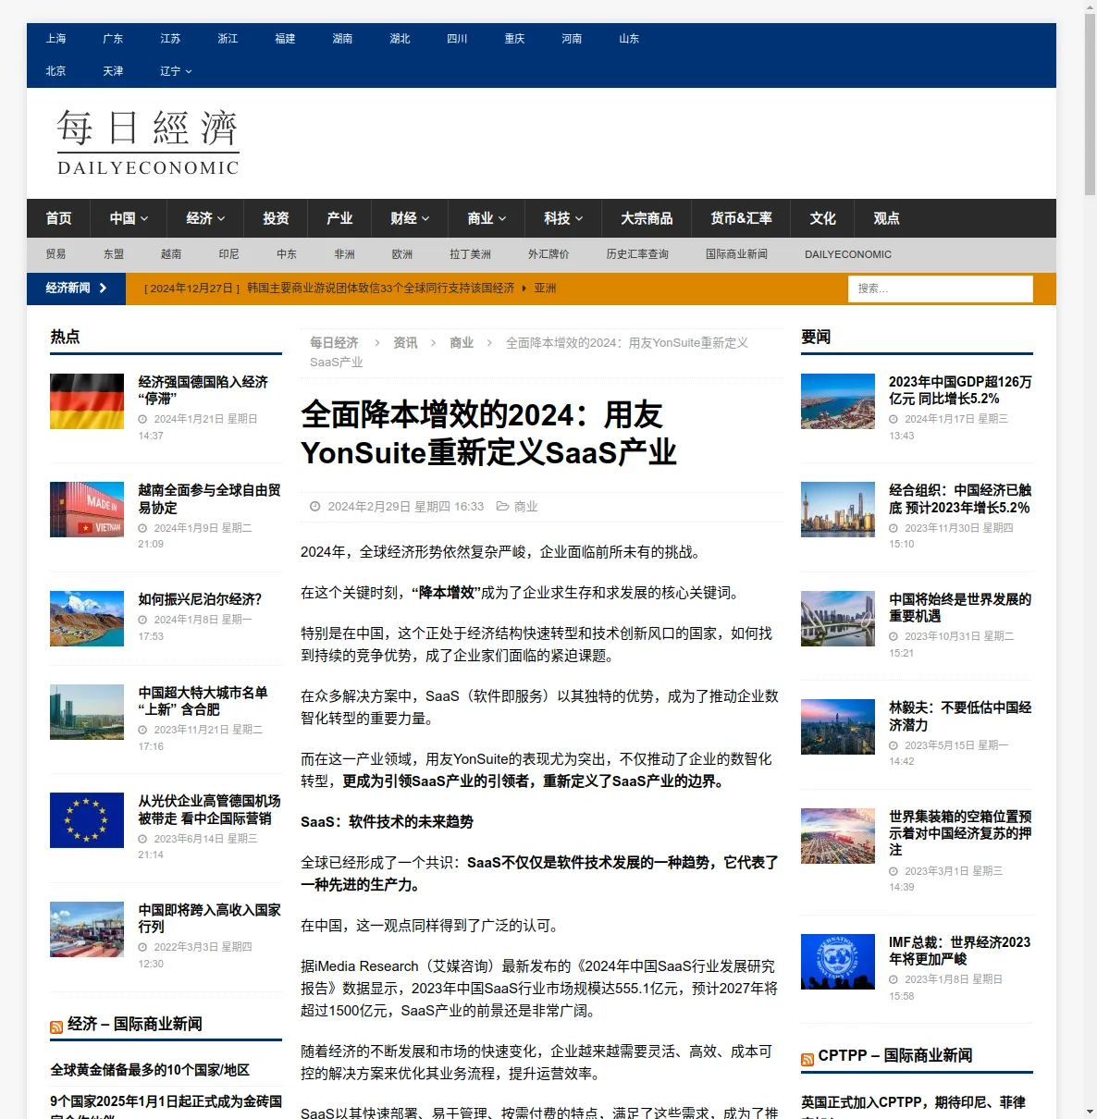The width and height of the screenshot is (1097, 1119).
Task: Open 外汇牌价 in the secondary nav
Action: click(x=548, y=254)
